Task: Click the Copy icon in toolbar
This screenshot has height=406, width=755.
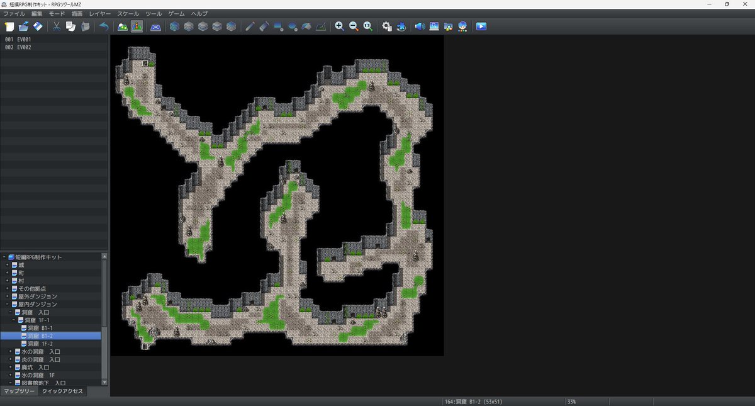Action: pos(71,26)
